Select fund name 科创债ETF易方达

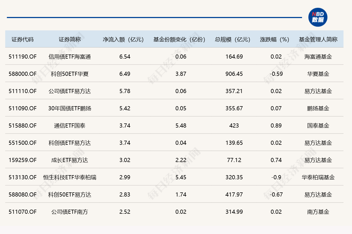(70, 143)
